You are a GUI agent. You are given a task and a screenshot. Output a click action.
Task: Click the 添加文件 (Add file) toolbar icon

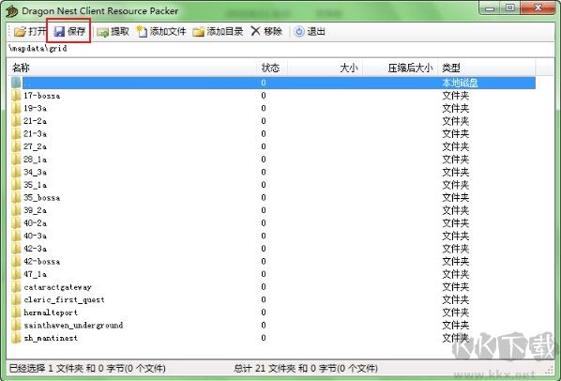(x=142, y=32)
